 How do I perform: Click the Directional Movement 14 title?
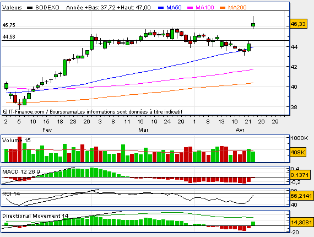pyautogui.click(x=35, y=216)
